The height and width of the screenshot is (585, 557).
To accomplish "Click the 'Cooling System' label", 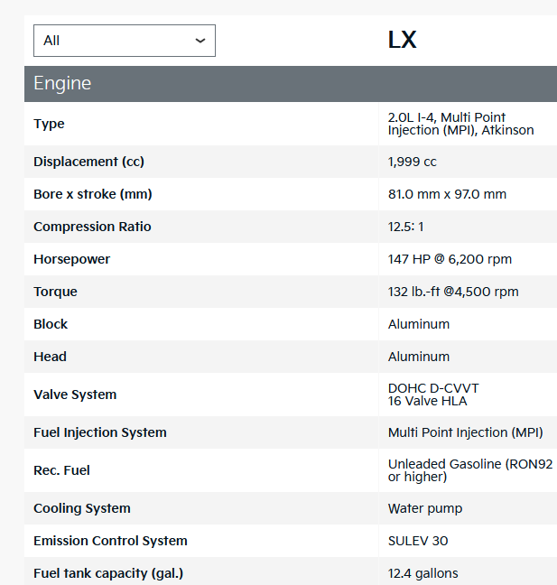I will (82, 508).
